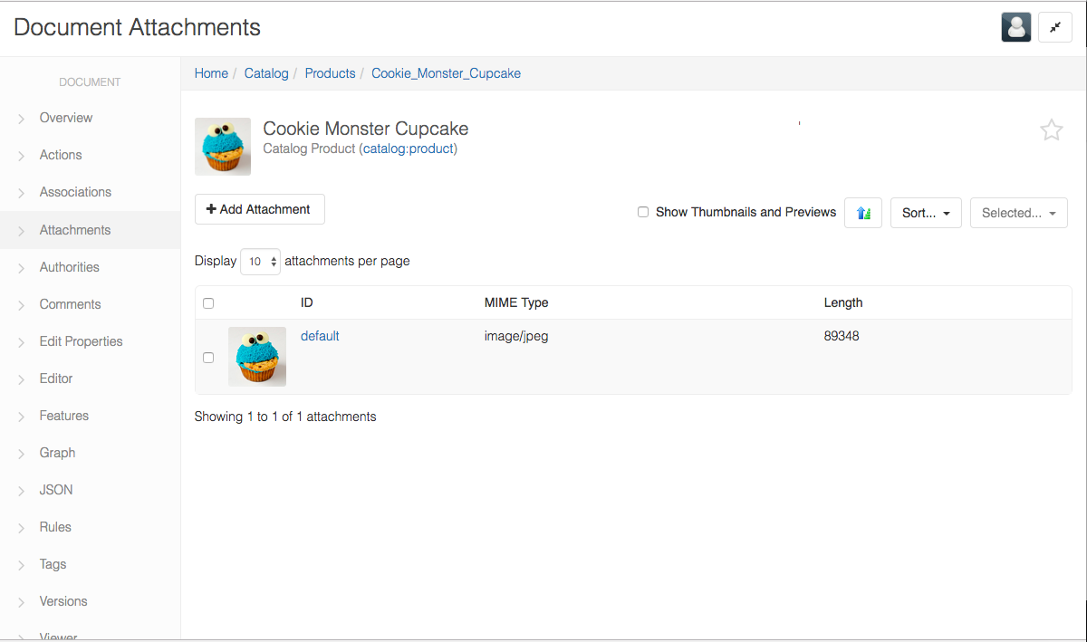1087x642 pixels.
Task: Click the collapse fullscreen arrows icon
Action: (1054, 27)
